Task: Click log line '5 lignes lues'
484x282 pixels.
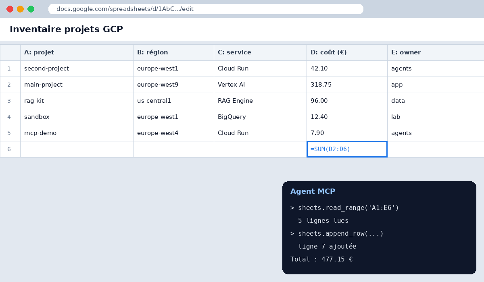Action: 323,221
